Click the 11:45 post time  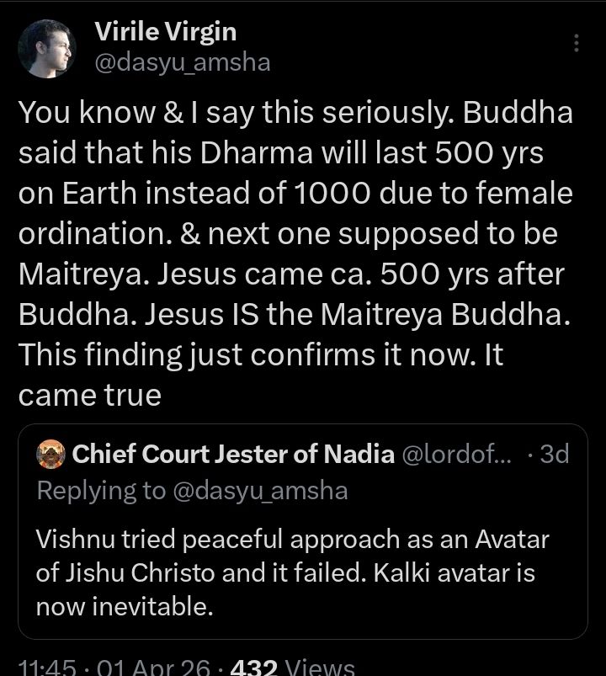tap(42, 668)
